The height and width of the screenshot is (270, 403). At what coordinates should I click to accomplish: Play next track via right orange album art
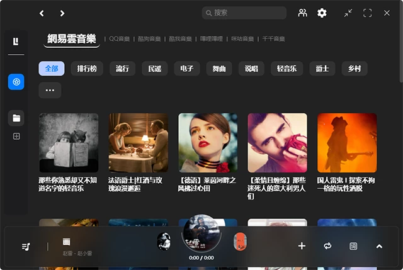coord(240,242)
